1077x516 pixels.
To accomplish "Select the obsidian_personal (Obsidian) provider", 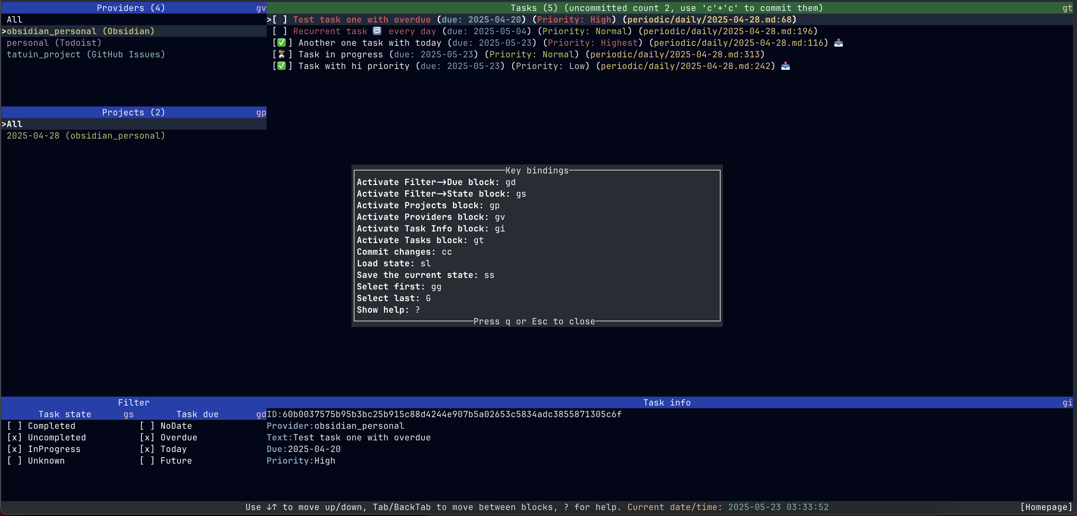I will 80,32.
